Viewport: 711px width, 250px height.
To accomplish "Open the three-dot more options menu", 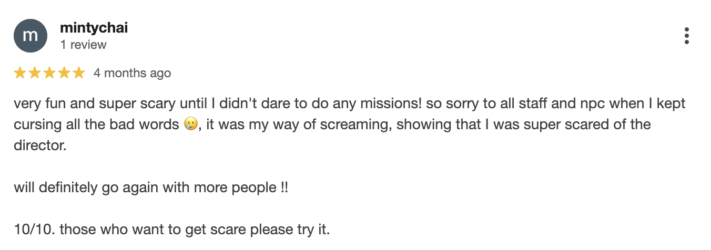I will (686, 36).
